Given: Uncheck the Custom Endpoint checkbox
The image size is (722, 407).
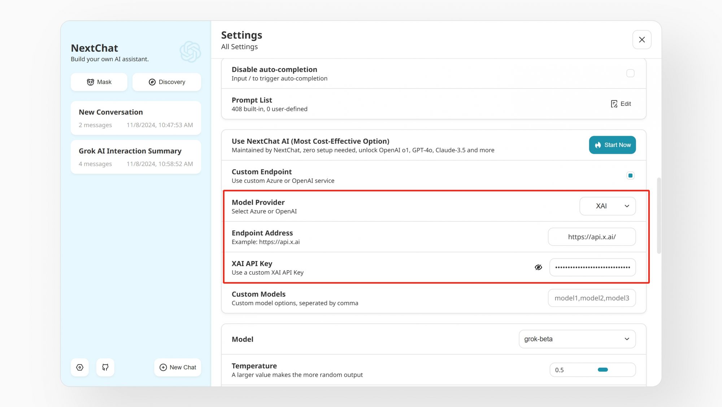Looking at the screenshot, I should [x=630, y=176].
